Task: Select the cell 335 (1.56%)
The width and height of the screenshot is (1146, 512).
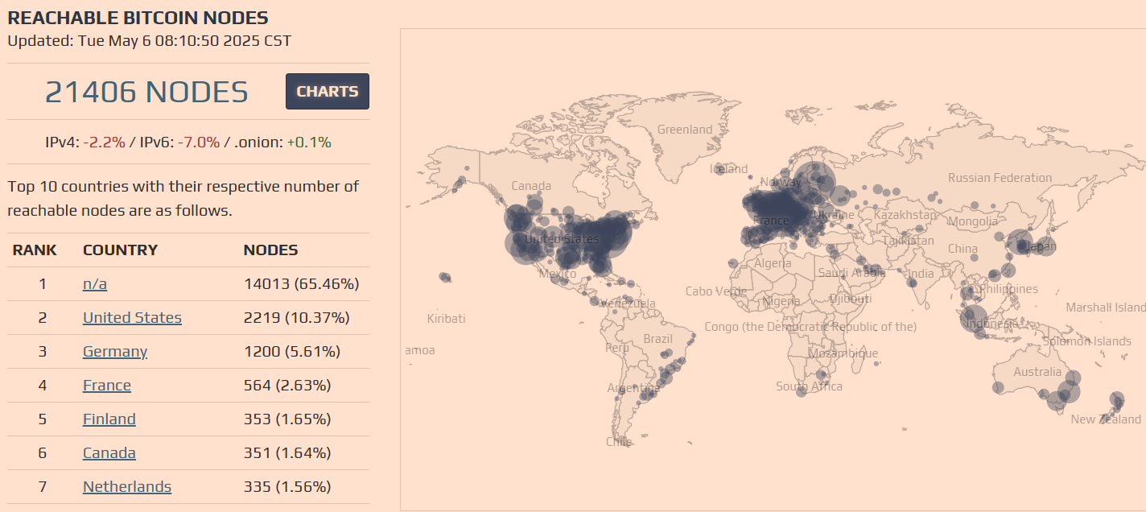Action: tap(286, 487)
